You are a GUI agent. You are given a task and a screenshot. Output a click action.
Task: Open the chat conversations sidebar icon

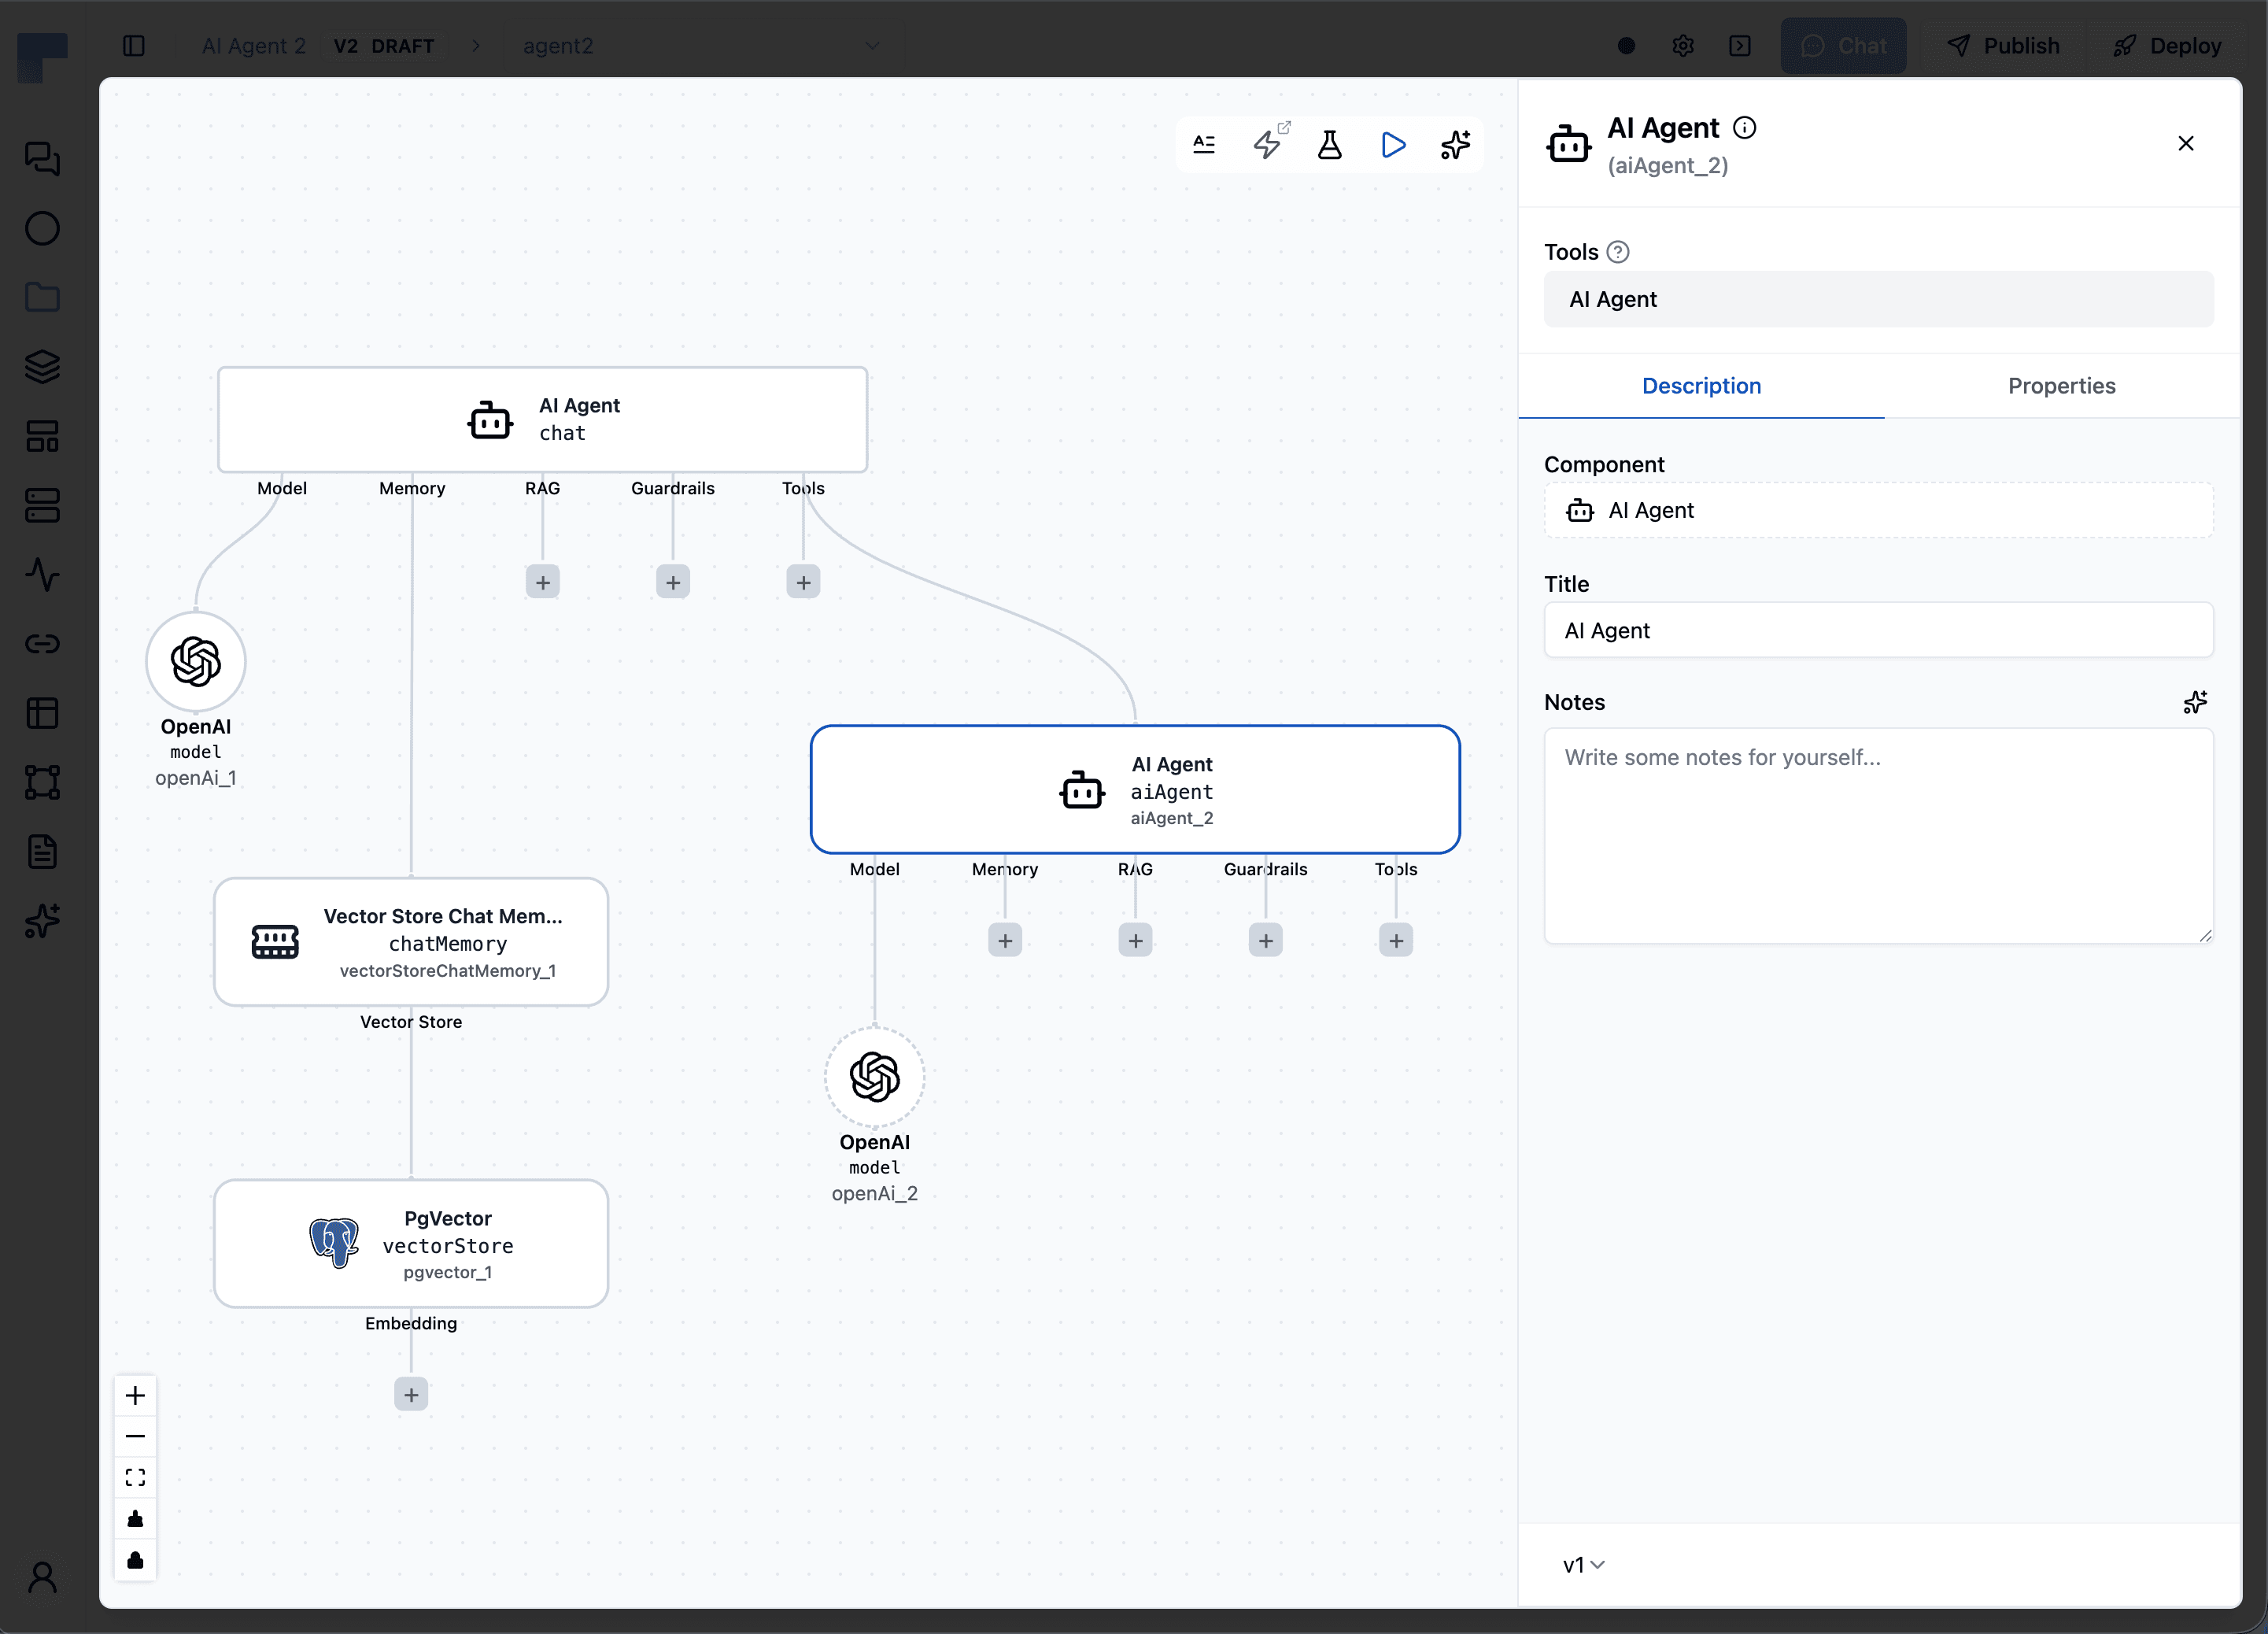(x=42, y=158)
